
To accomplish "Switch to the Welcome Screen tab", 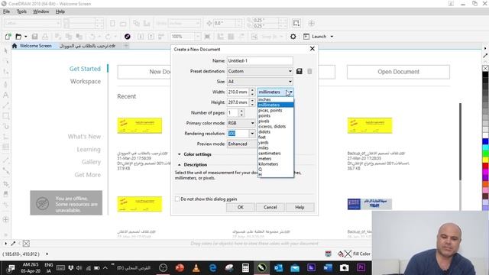I will (x=35, y=46).
